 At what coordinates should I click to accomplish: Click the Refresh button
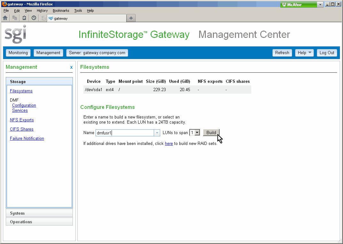click(282, 53)
